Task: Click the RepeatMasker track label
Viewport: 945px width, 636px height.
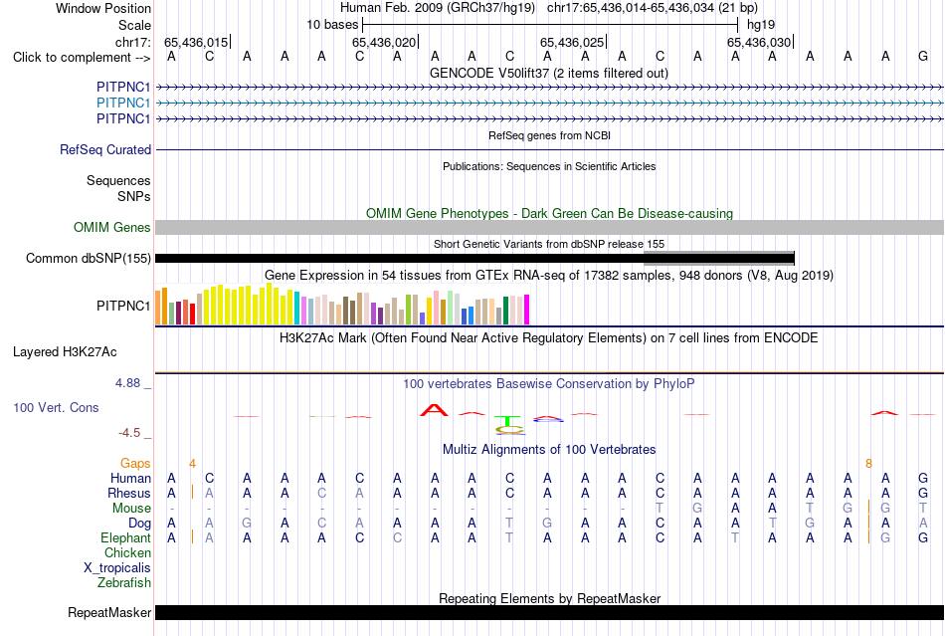Action: (x=109, y=612)
